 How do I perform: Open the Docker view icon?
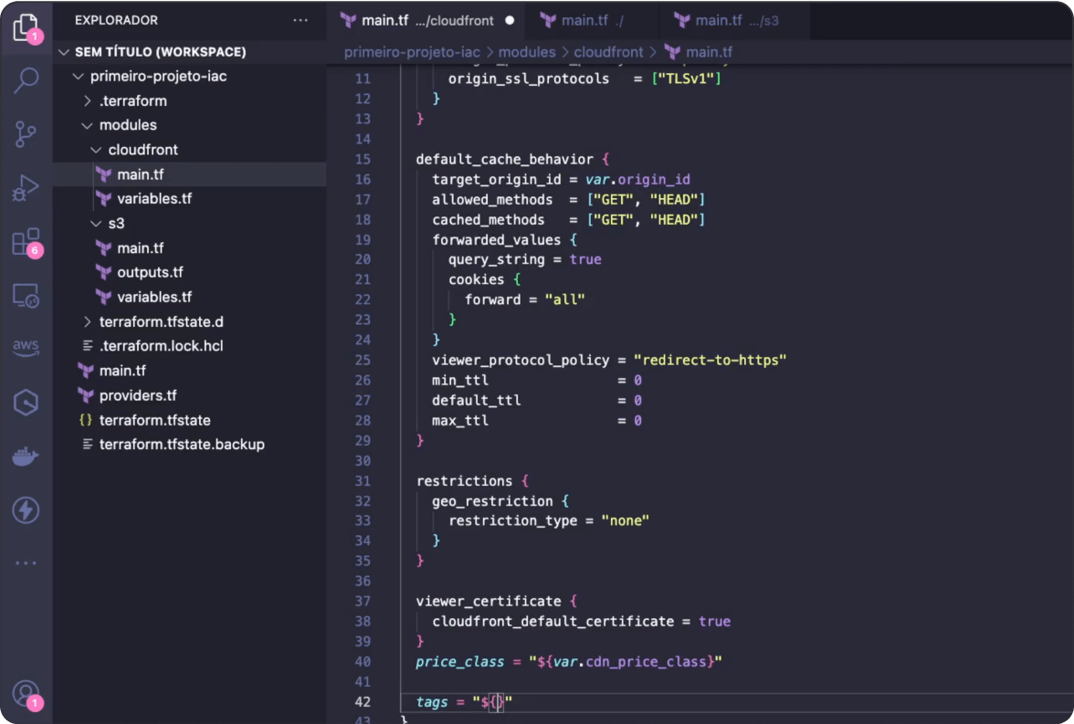[x=26, y=456]
